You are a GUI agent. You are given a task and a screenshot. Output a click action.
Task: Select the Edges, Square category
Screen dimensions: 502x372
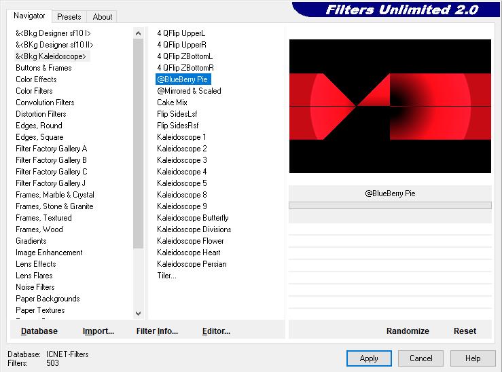coord(39,137)
